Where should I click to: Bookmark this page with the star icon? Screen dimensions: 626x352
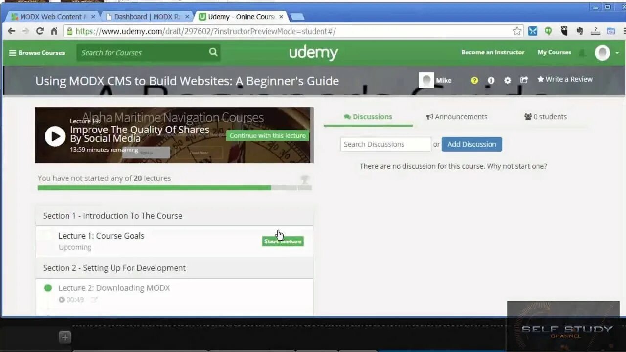tap(517, 31)
